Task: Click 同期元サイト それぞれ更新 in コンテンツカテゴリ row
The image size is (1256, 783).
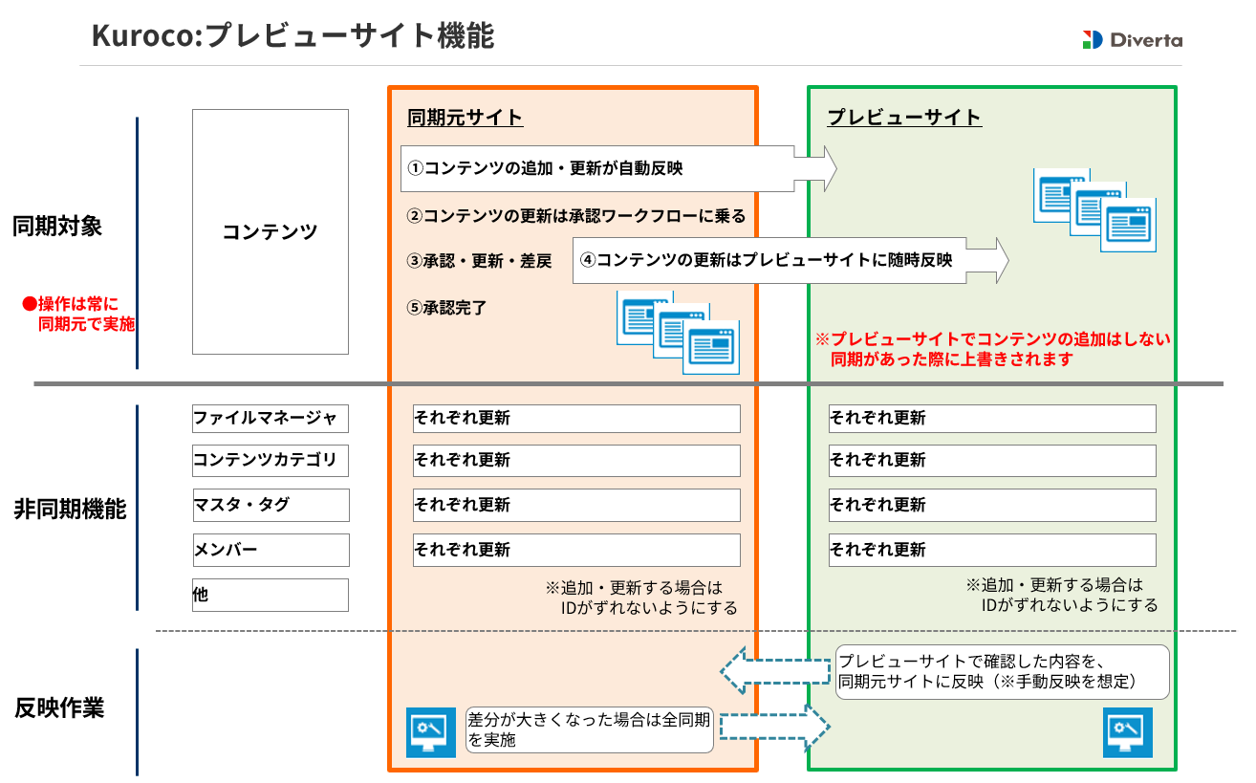Action: 576,461
